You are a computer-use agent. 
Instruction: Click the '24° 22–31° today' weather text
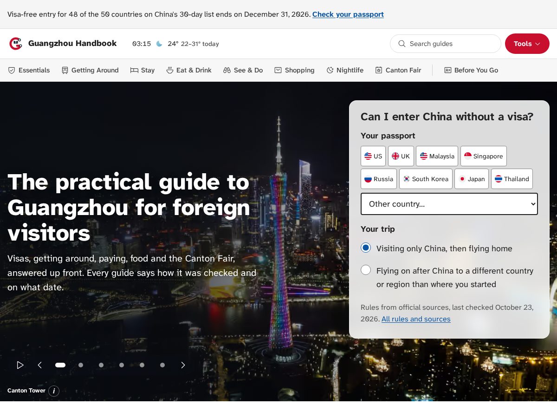click(x=193, y=44)
